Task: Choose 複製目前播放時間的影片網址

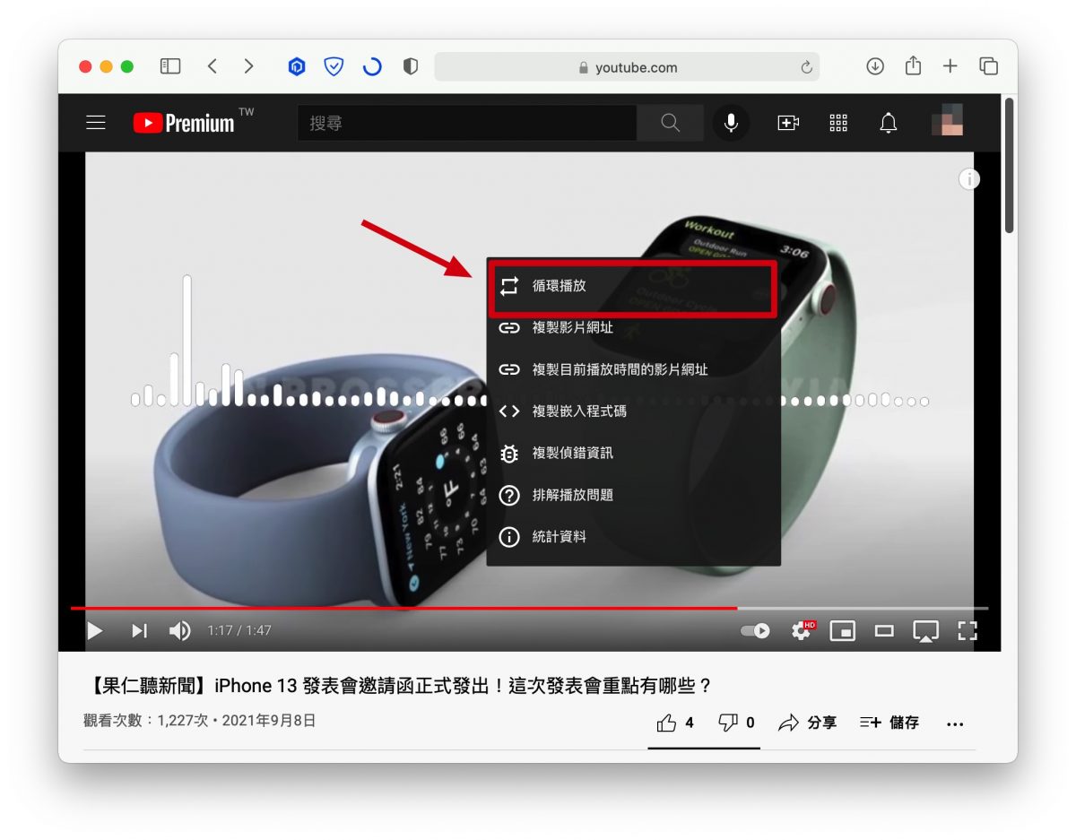Action: point(633,369)
